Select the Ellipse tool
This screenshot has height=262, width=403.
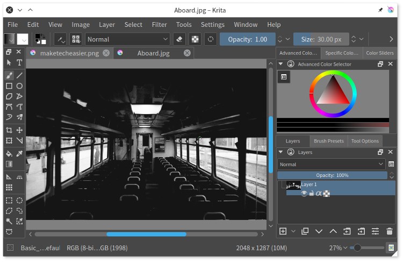pos(19,86)
